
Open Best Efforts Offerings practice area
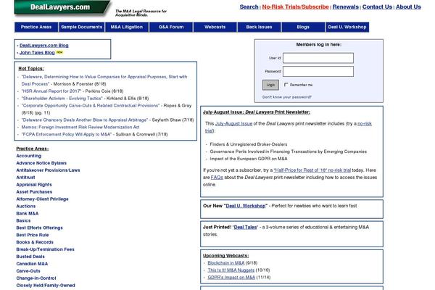click(39, 228)
